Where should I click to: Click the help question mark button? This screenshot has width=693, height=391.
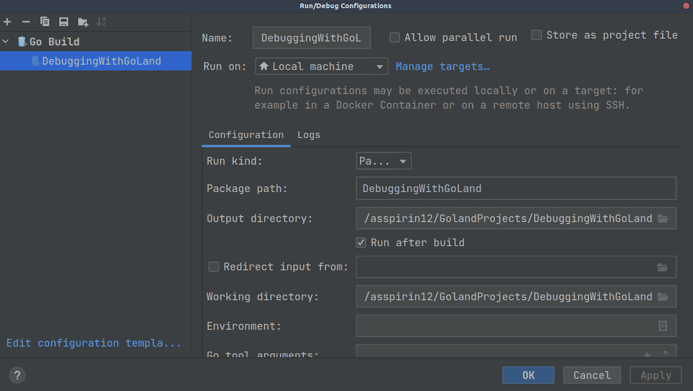(x=17, y=375)
